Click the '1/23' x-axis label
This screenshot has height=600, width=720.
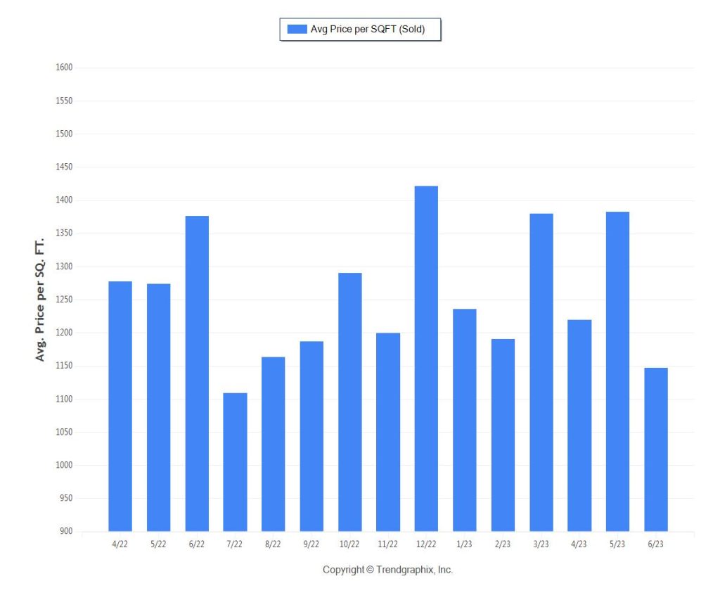(464, 544)
